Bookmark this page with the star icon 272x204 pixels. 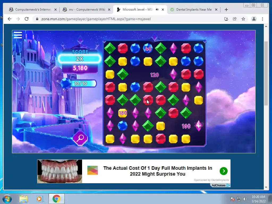tap(243, 19)
